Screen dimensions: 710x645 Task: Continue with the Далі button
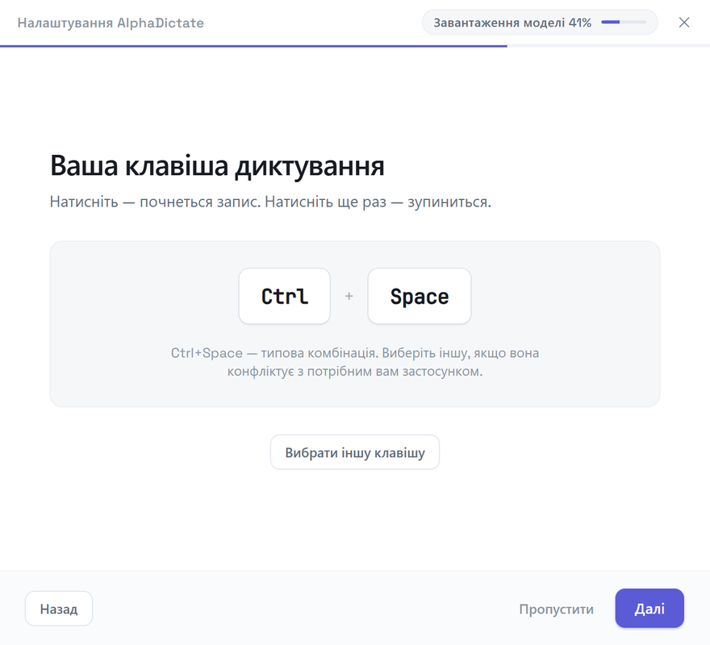649,609
